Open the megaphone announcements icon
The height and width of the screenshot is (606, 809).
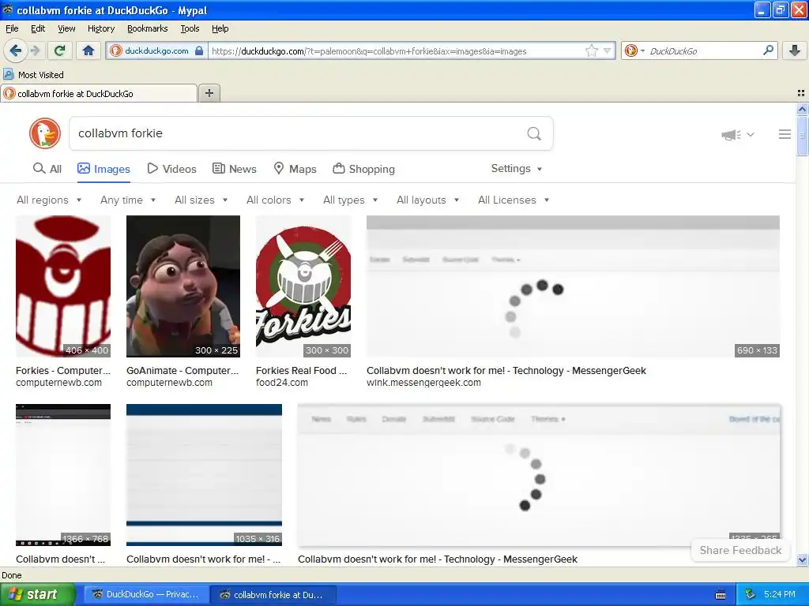coord(731,135)
